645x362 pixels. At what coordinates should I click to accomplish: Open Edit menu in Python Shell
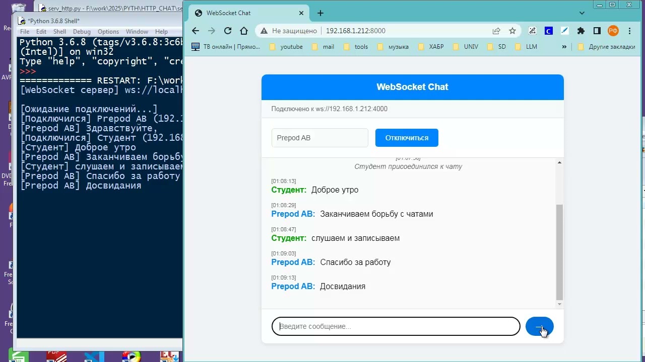pos(41,32)
